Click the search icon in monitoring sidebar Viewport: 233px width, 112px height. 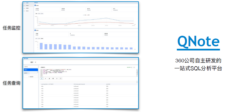[24, 3]
